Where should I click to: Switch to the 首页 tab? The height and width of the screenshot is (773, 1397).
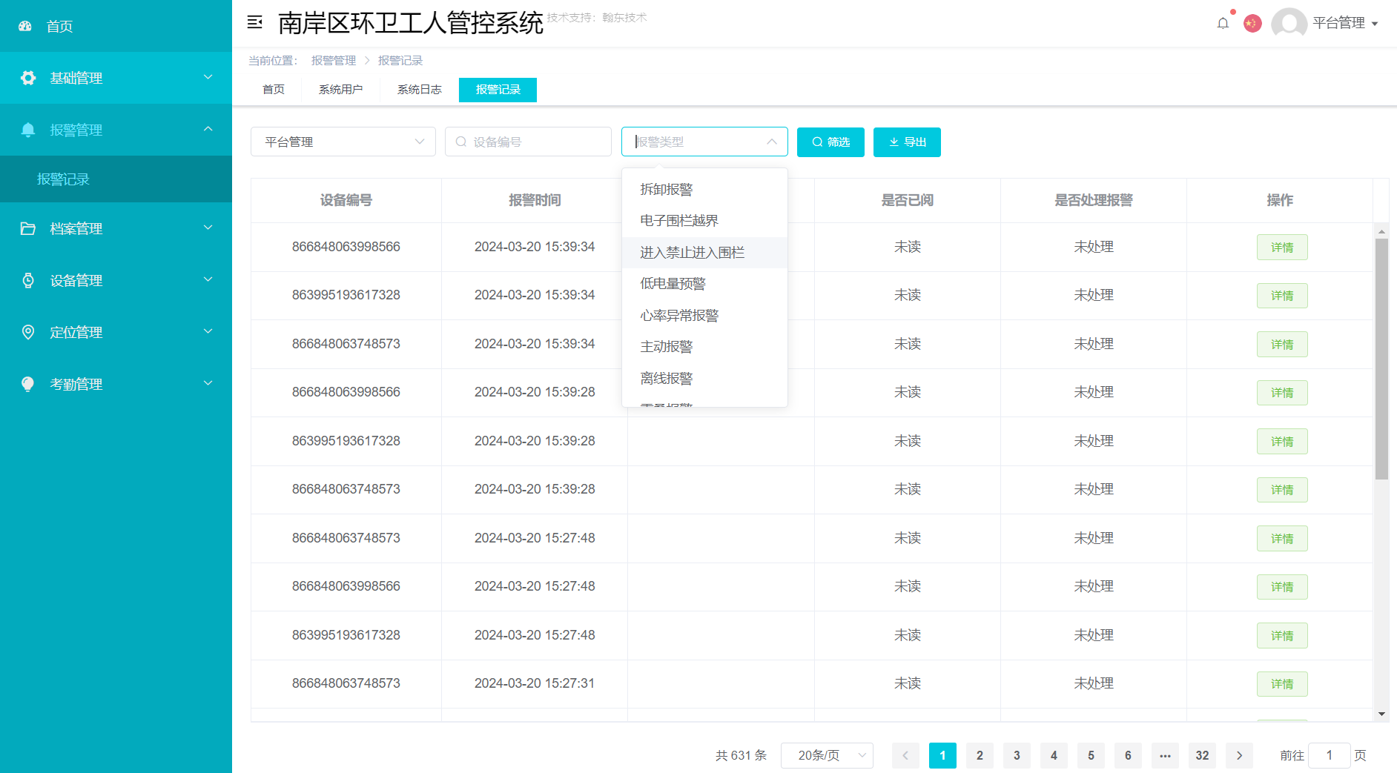click(274, 90)
